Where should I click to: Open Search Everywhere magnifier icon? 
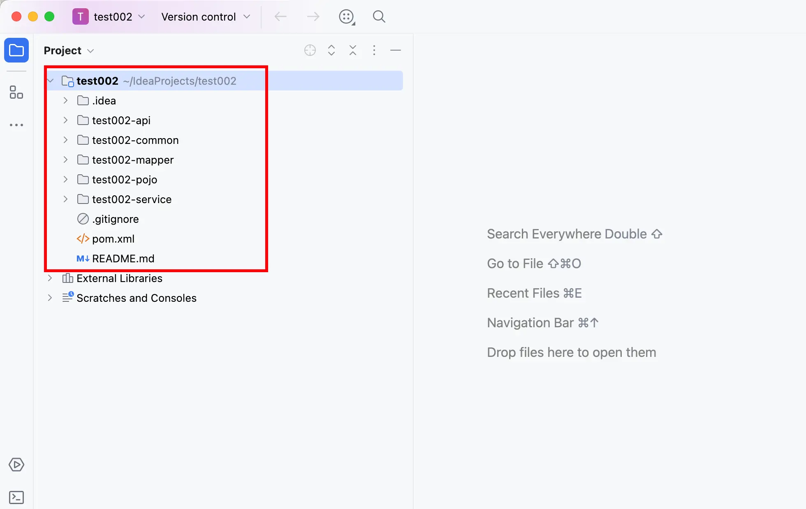point(379,17)
